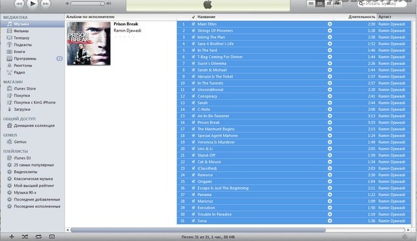417x241 pixels.
Task: Click the Play button
Action: tap(33, 4)
